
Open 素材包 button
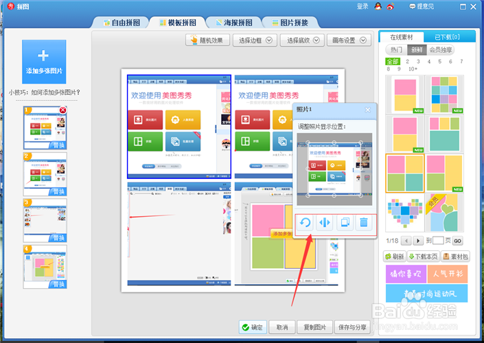(x=455, y=257)
